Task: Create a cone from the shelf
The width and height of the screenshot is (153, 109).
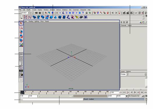Action: tap(55, 17)
